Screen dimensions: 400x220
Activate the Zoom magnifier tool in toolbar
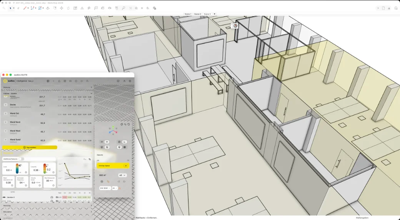click(x=123, y=8)
